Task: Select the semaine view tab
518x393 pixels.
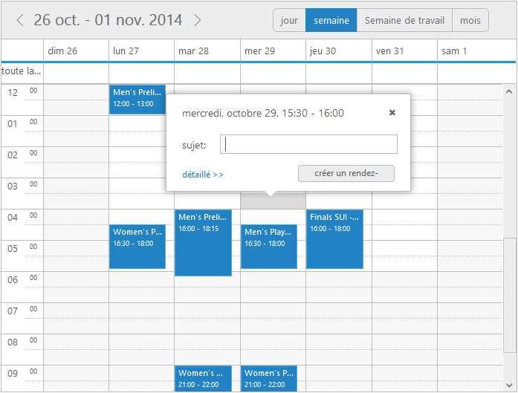Action: pos(331,20)
